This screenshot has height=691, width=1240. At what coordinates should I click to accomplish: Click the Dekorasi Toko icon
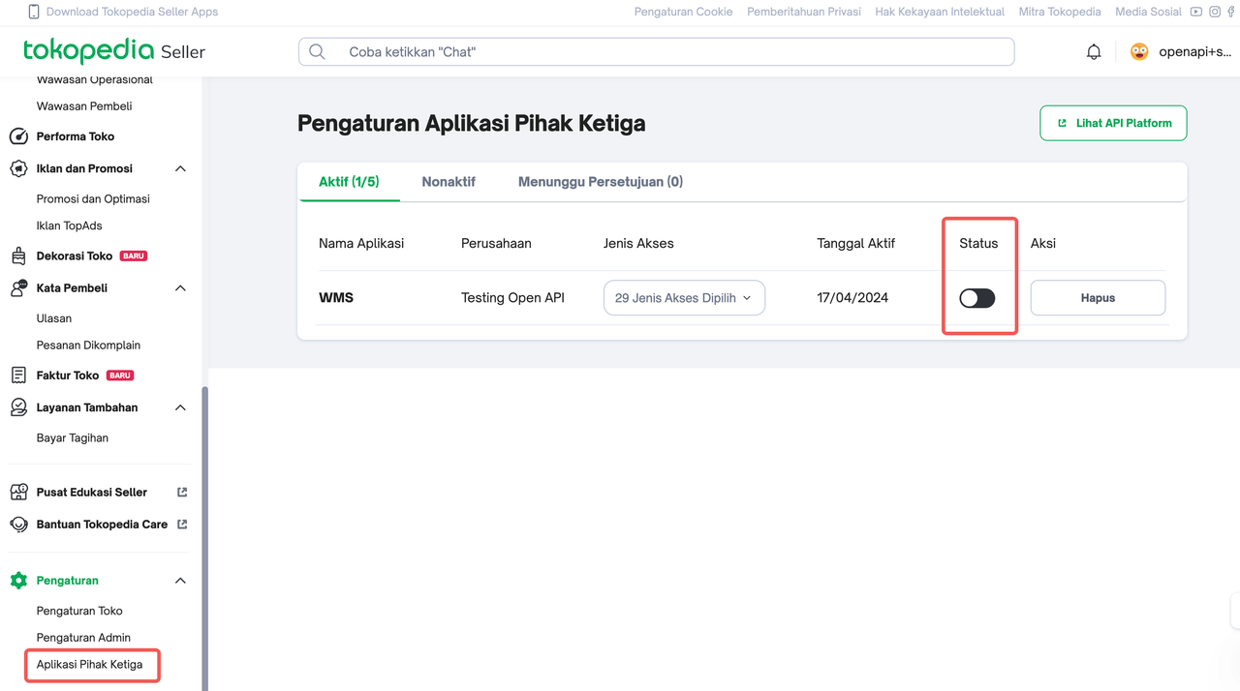18,256
